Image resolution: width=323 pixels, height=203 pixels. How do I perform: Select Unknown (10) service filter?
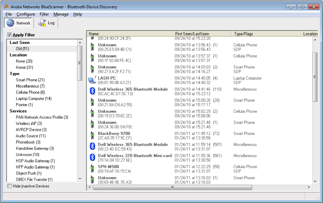click(x=27, y=155)
